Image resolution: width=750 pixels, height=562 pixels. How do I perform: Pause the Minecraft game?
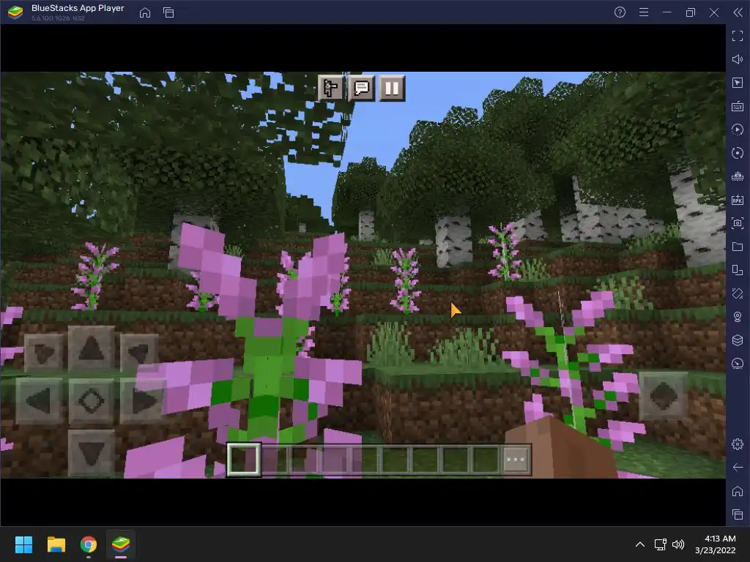[x=392, y=88]
